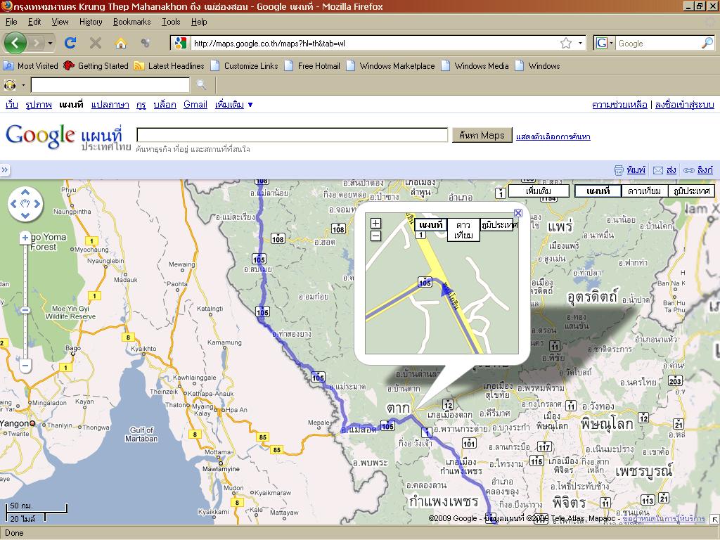This screenshot has width=720, height=540.
Task: Pan the map up with the arrow
Action: 25,193
